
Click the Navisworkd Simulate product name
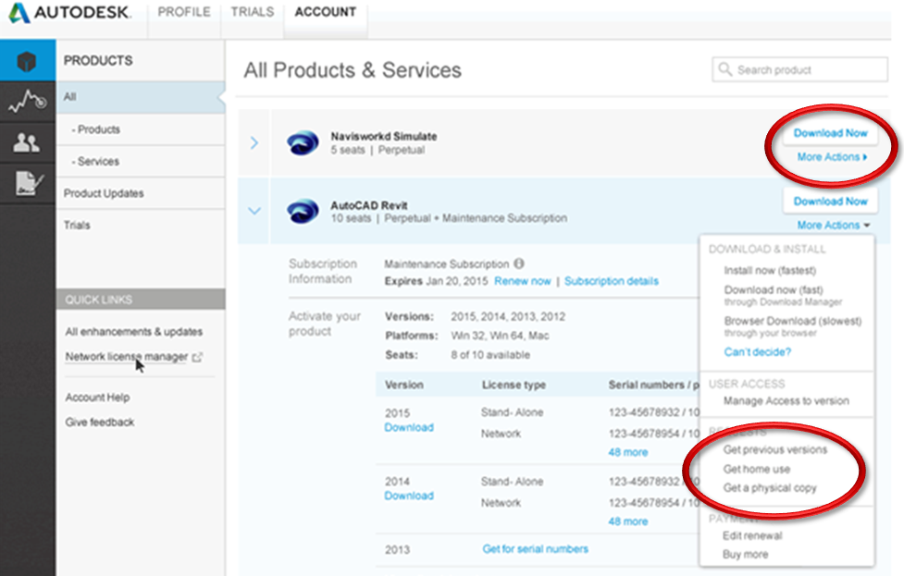[x=383, y=137]
